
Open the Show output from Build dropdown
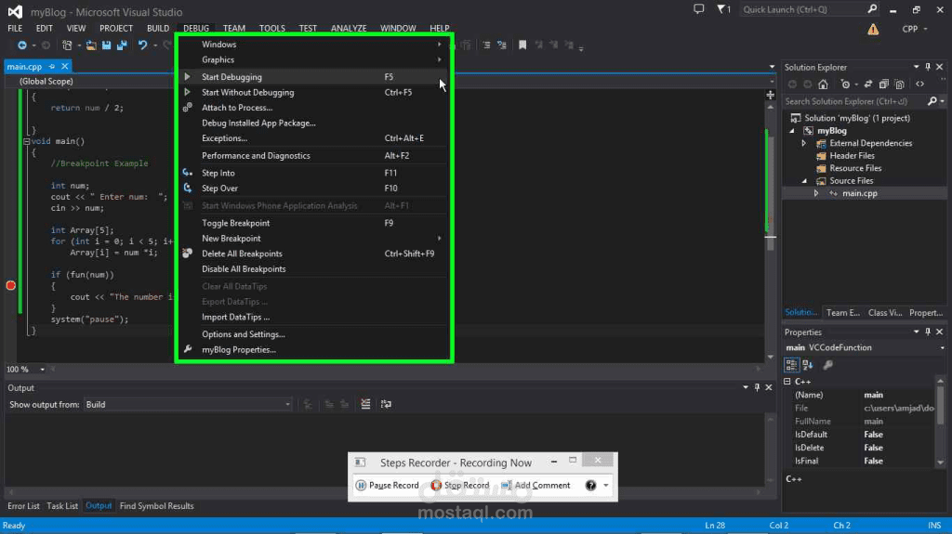(x=188, y=404)
